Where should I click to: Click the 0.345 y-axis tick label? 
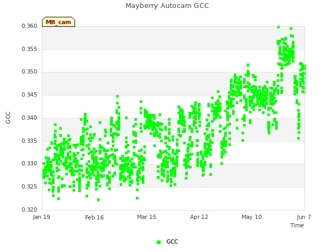(29, 94)
